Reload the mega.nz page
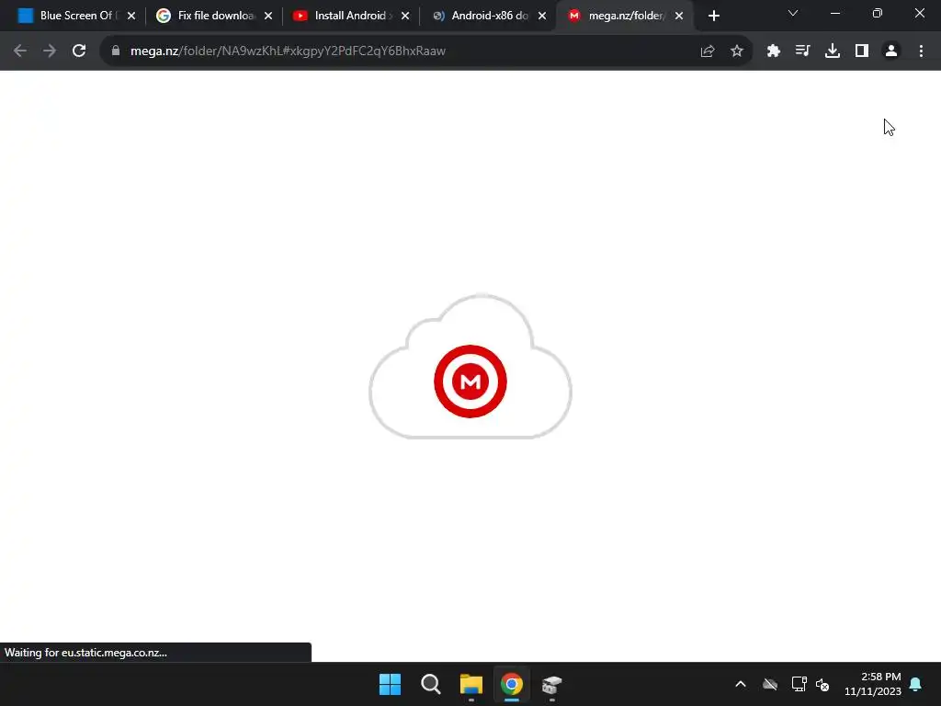This screenshot has height=706, width=941. 79,51
